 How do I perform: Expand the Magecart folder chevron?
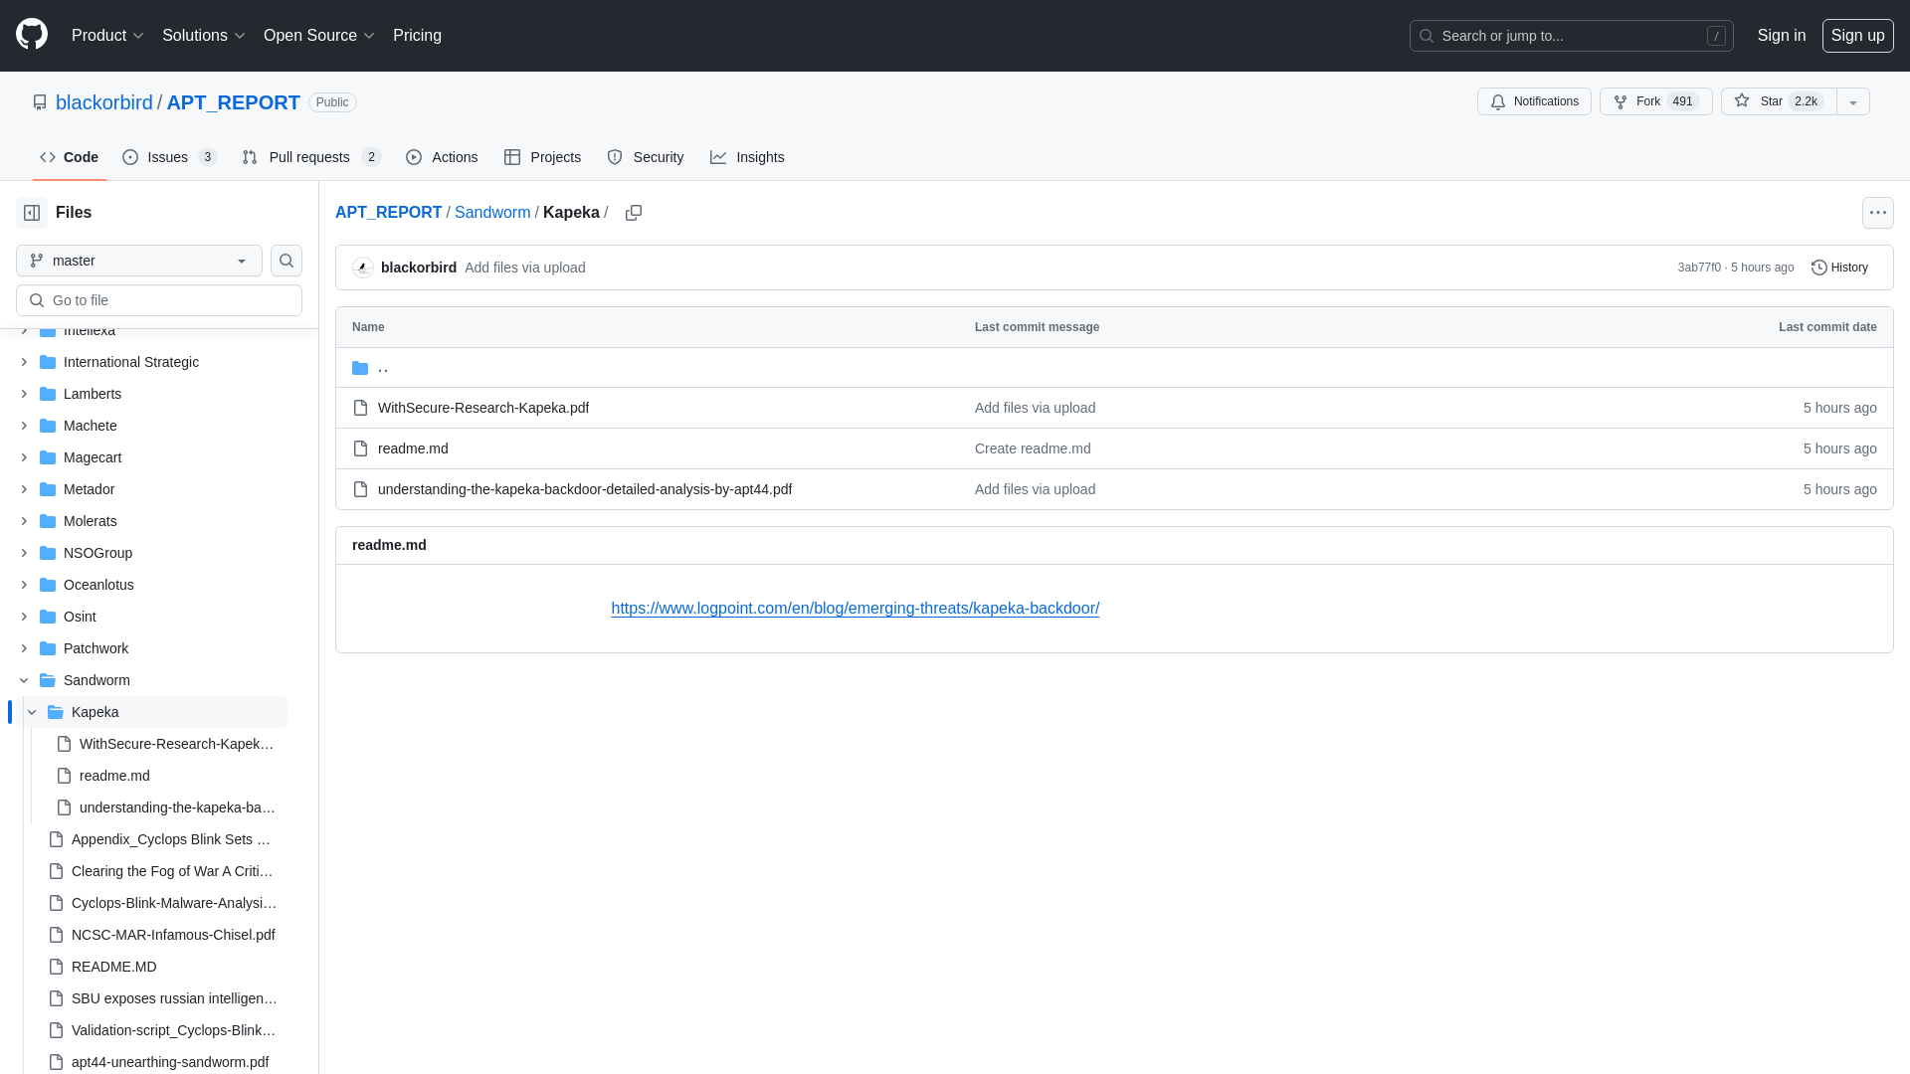[x=24, y=457]
